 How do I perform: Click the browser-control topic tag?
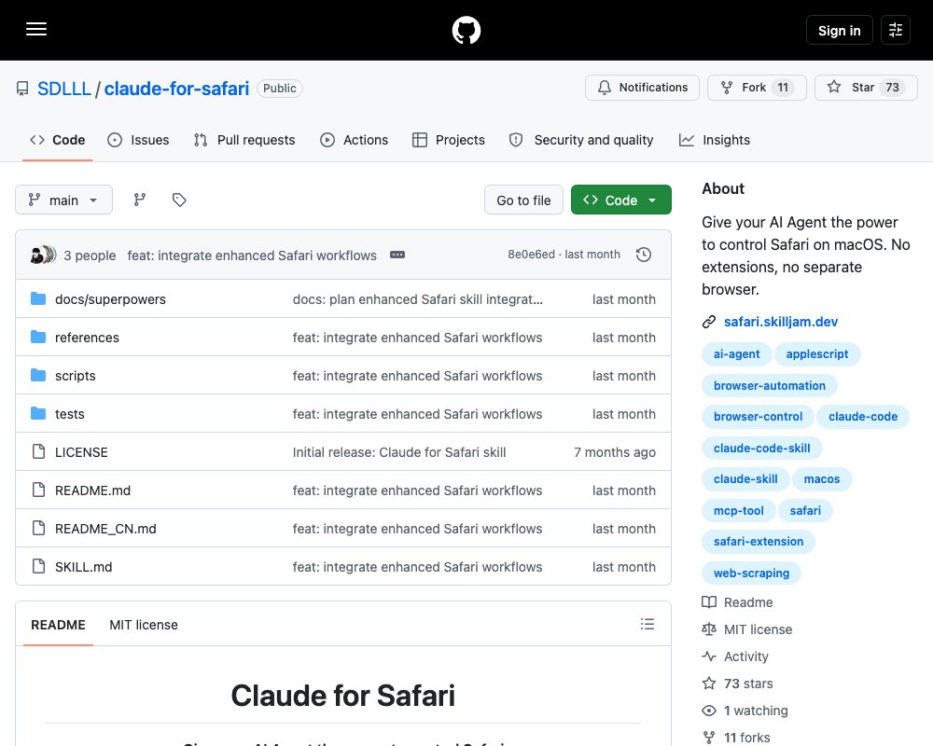[x=758, y=417]
